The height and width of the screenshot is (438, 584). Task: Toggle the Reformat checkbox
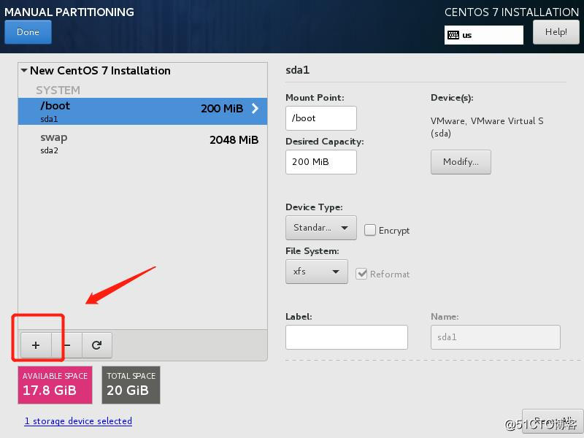[361, 274]
